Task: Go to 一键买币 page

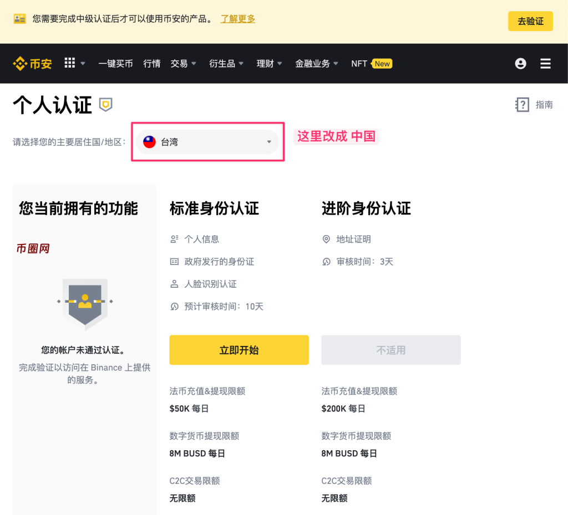Action: (x=115, y=64)
